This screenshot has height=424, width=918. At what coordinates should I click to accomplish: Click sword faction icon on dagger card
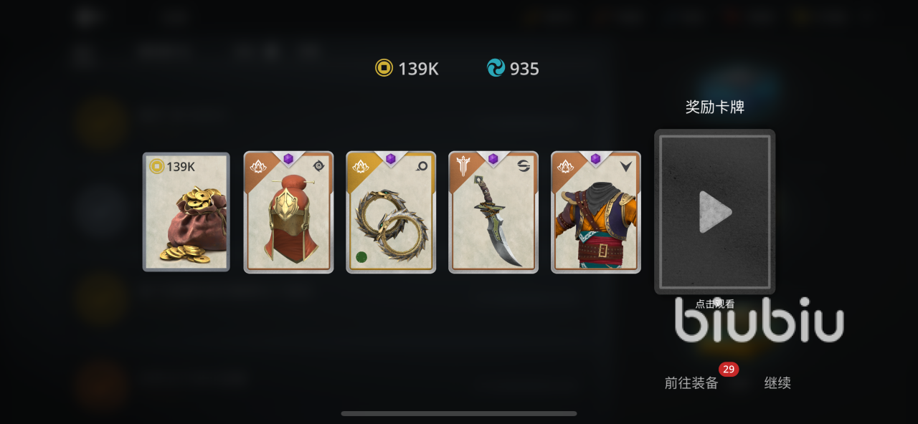463,166
